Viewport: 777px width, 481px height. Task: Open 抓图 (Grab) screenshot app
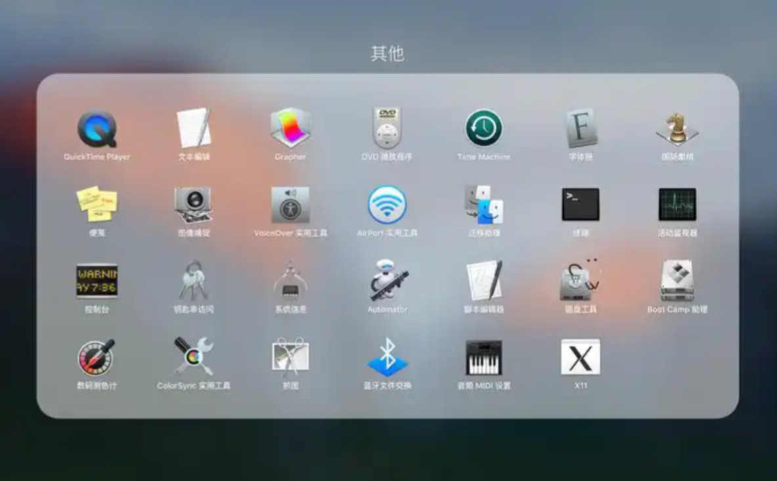pyautogui.click(x=290, y=357)
